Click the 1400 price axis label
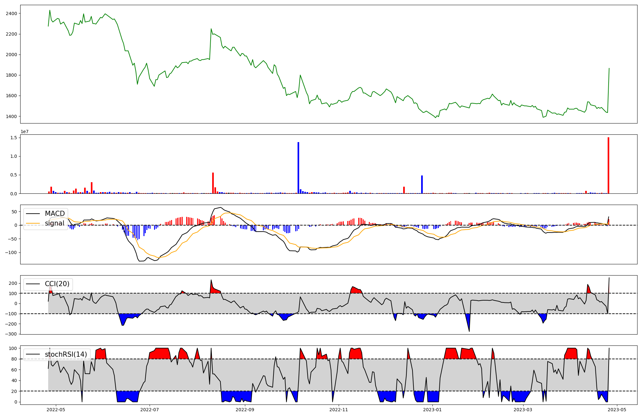 click(11, 116)
